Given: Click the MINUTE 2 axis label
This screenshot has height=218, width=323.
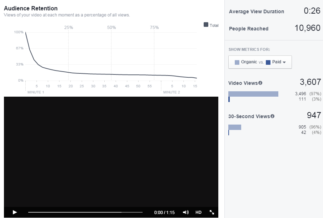Looking at the screenshot, I should pyautogui.click(x=172, y=92).
